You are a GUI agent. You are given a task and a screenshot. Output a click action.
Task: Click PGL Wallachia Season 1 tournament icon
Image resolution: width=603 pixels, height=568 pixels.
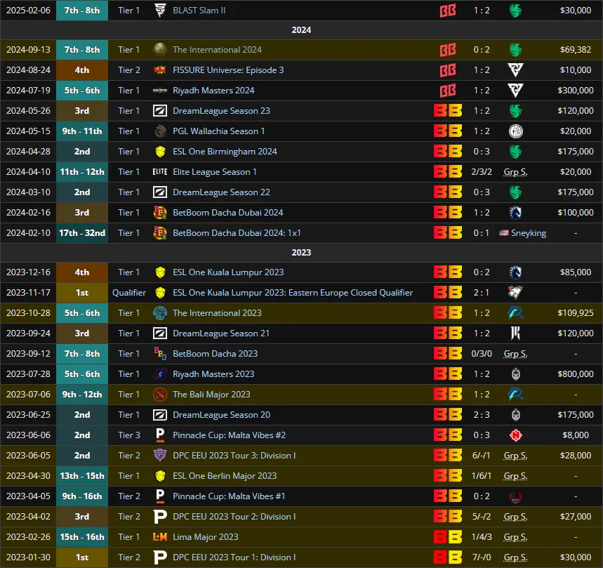[x=160, y=131]
